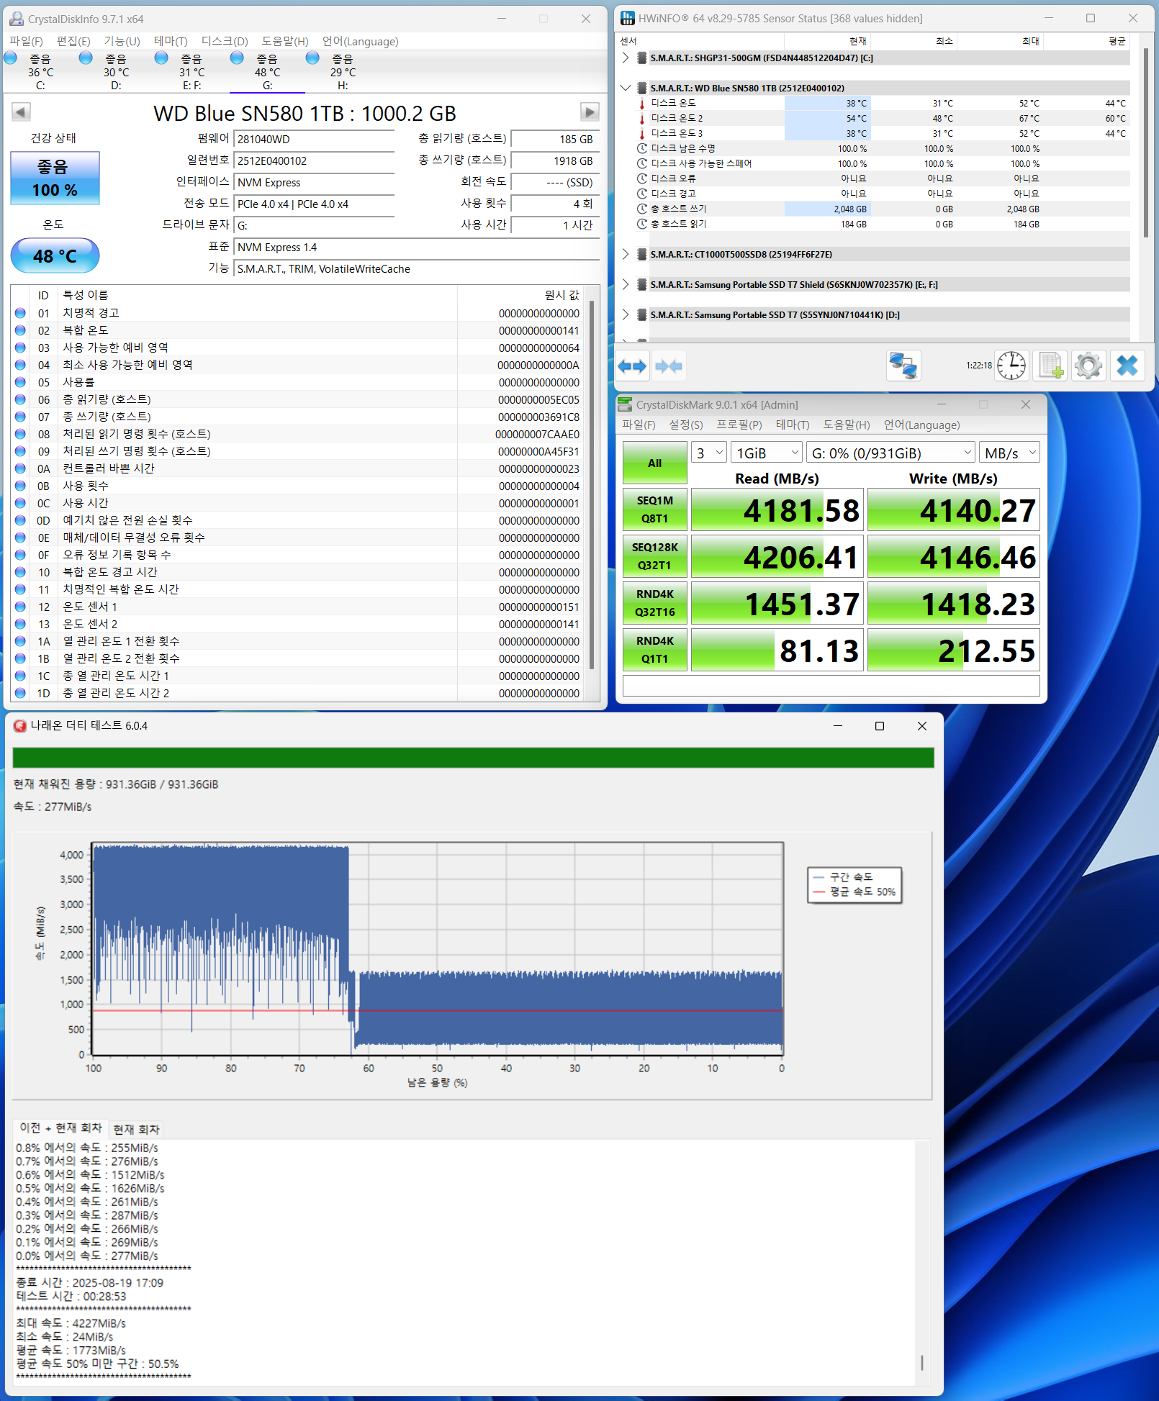Open HWiNFO sensor settings gear icon
Image resolution: width=1159 pixels, height=1401 pixels.
click(1088, 366)
